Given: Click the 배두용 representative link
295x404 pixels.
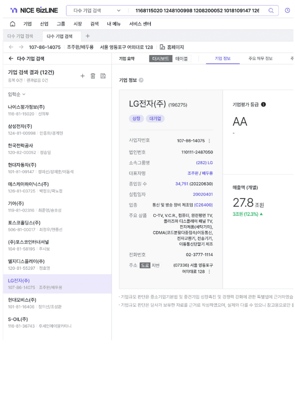Looking at the screenshot, I should [207, 173].
